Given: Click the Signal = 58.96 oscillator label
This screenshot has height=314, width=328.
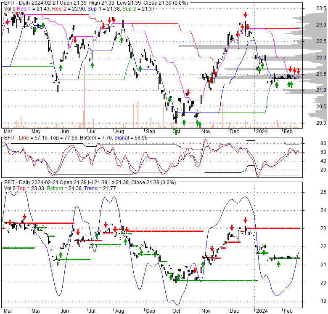Looking at the screenshot, I should click(131, 138).
